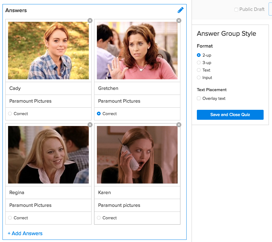Viewport: 272px width, 242px height.
Task: Edit Regina's Paramount Pictures credit field
Action: pos(48,205)
